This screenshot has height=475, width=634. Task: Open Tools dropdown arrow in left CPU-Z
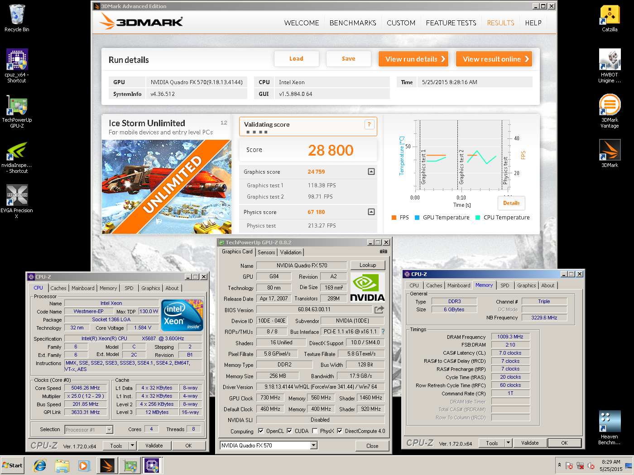[133, 446]
